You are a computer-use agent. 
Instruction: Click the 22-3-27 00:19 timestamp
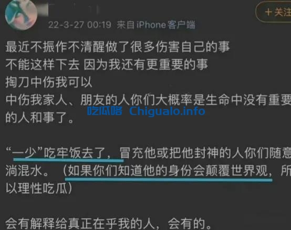pos(80,25)
